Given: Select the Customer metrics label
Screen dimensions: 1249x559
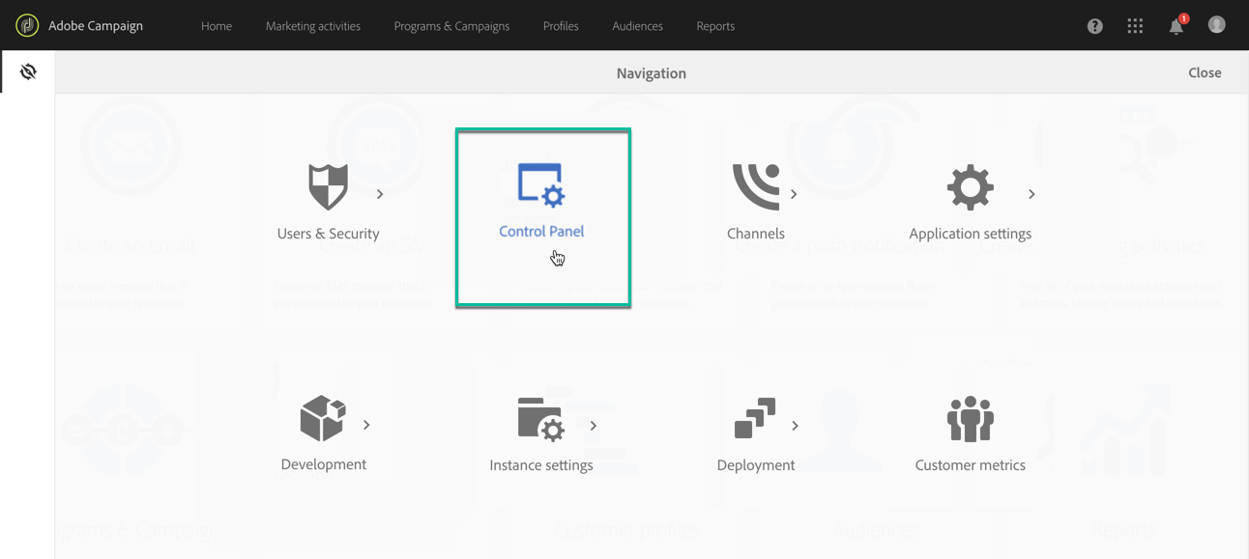Looking at the screenshot, I should (x=970, y=465).
